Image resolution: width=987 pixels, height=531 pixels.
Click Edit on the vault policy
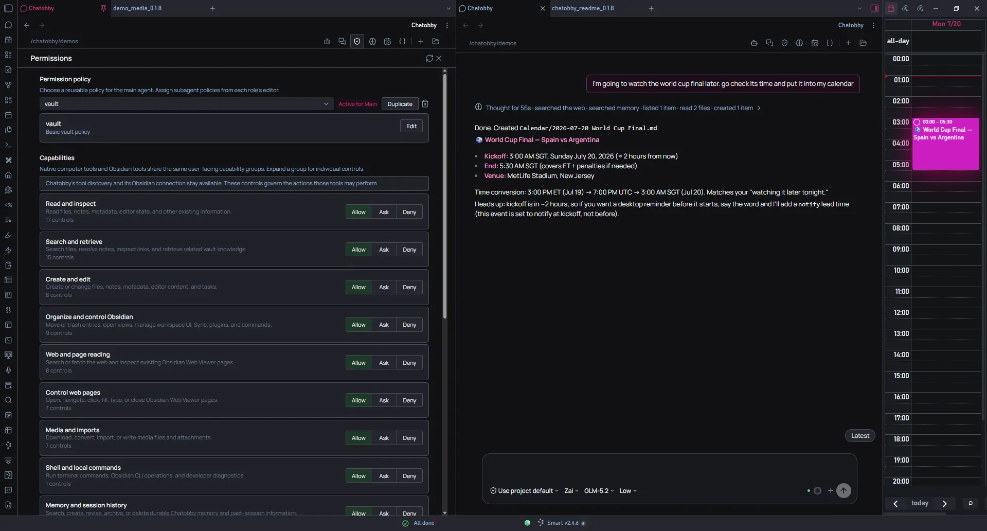[411, 126]
